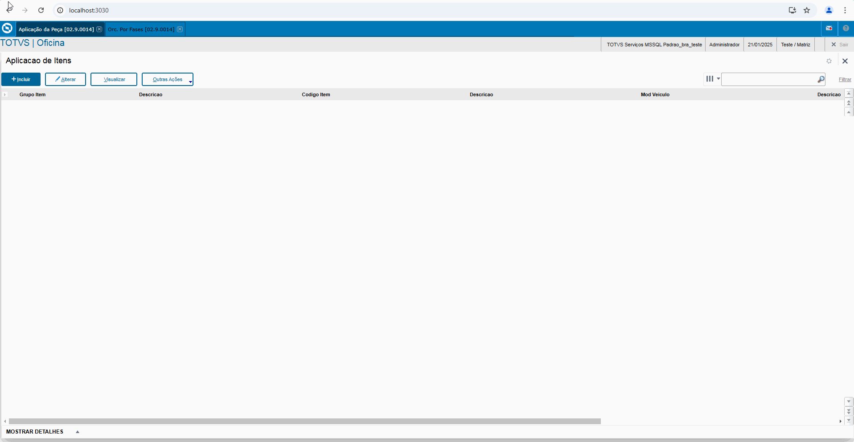Click page-down double arrow on vertical scrollbar
The image size is (854, 442).
849,411
